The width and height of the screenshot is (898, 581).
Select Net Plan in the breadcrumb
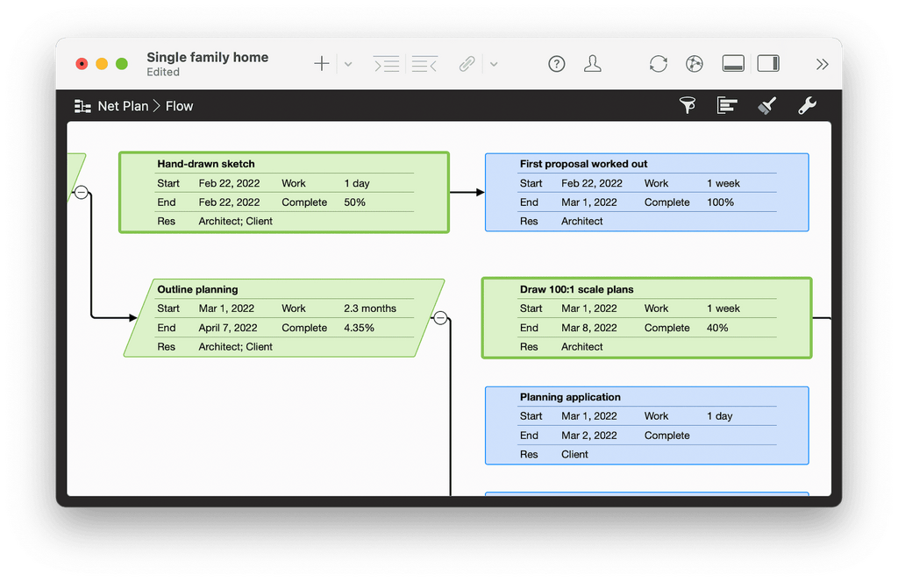(x=123, y=106)
